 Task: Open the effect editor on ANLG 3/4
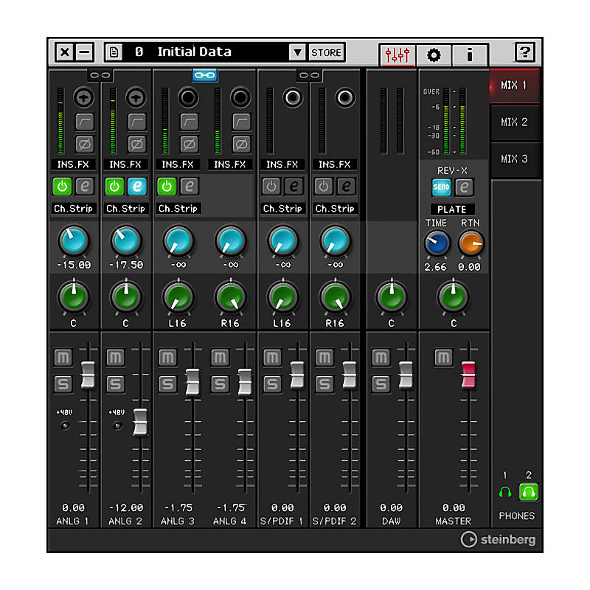[190, 187]
